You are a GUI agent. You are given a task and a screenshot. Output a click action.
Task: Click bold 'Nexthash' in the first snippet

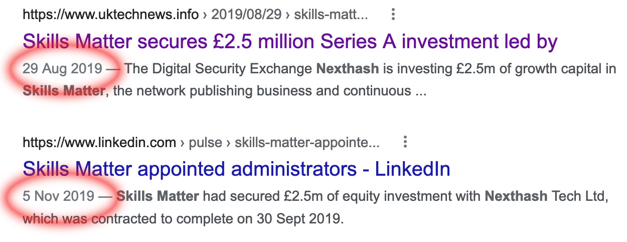347,68
